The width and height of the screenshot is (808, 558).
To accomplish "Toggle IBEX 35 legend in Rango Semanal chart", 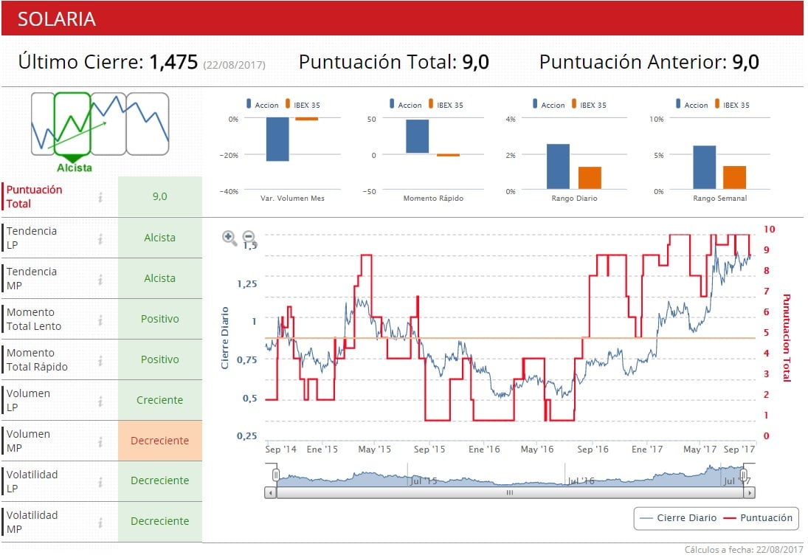I will [x=733, y=105].
